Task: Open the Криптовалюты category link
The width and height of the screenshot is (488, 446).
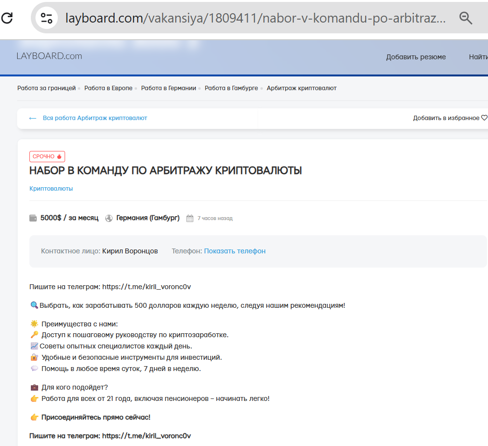Action: [x=51, y=189]
